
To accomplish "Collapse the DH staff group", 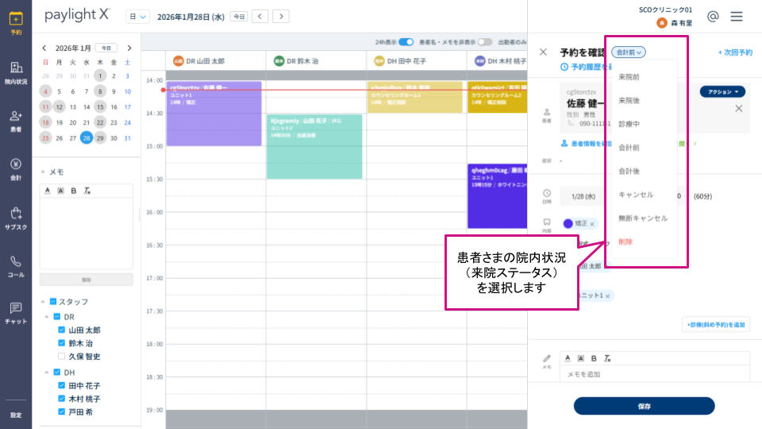I will coord(47,372).
